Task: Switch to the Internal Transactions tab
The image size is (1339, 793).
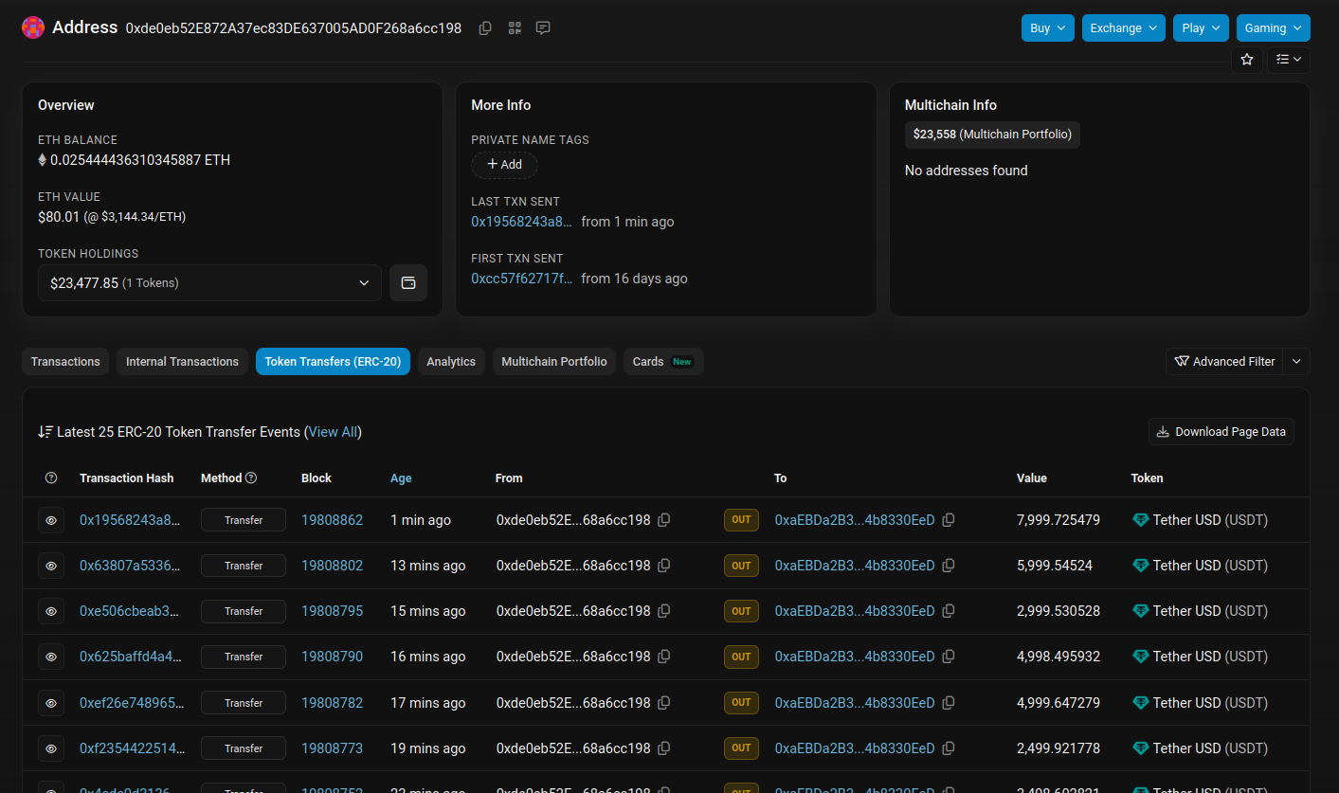Action: tap(182, 362)
